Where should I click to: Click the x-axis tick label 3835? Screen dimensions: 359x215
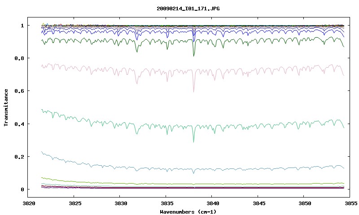click(166, 203)
